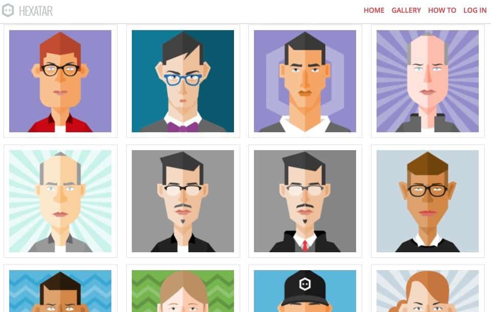Select the goatee avatar without a tie

tap(182, 201)
